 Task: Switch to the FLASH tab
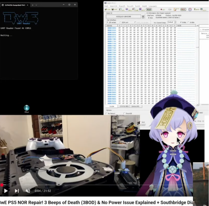point(112,106)
